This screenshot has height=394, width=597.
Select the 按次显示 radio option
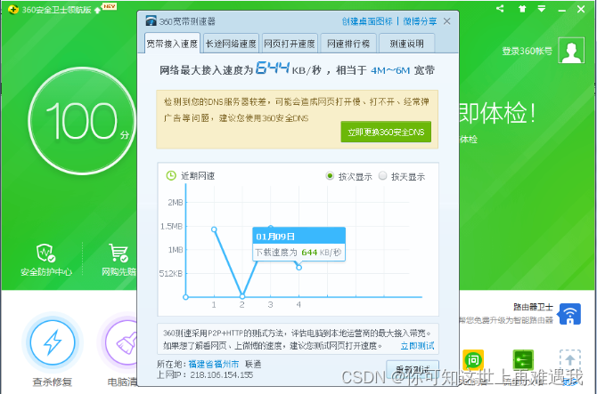(x=330, y=175)
